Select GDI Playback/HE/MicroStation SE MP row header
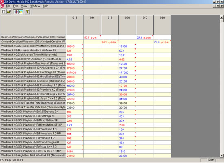Image resolution: width=224 pixels, height=163 pixels. point(33,125)
